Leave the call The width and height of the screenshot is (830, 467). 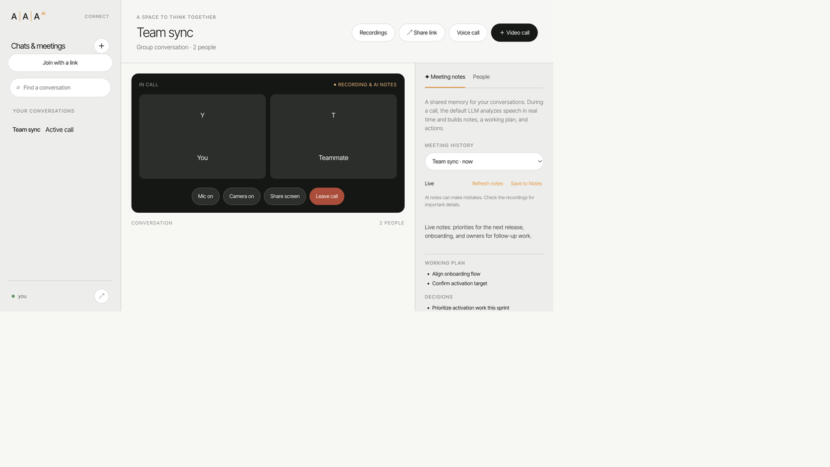[327, 197]
